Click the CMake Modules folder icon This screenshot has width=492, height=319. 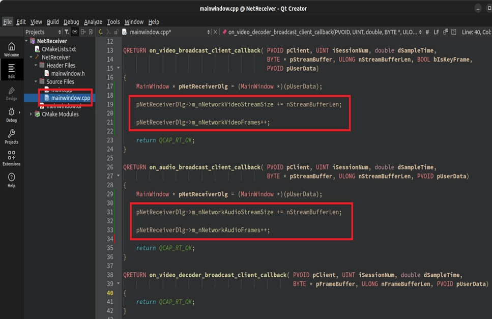pos(37,114)
